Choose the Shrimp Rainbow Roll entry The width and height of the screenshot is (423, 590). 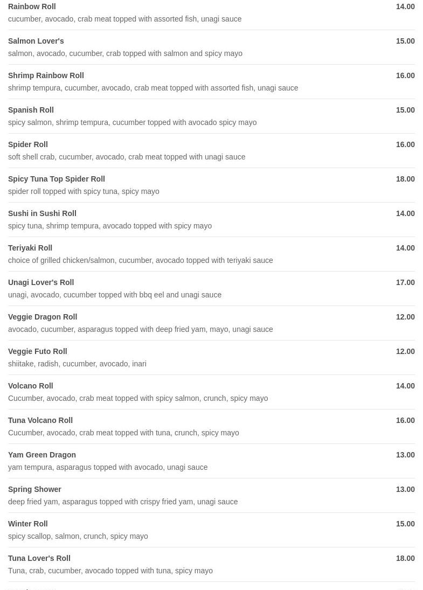[x=211, y=82]
